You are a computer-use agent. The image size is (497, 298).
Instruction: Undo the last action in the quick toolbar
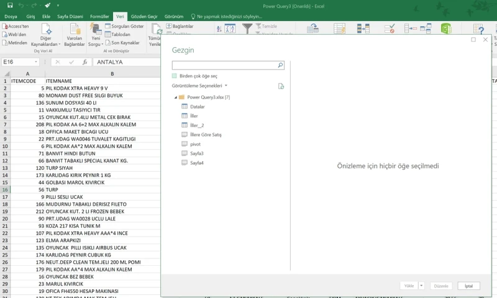click(21, 5)
